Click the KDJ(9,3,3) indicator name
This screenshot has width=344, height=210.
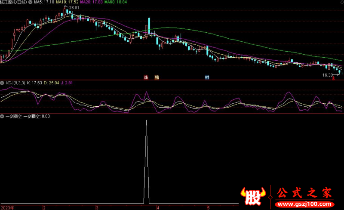[15, 82]
